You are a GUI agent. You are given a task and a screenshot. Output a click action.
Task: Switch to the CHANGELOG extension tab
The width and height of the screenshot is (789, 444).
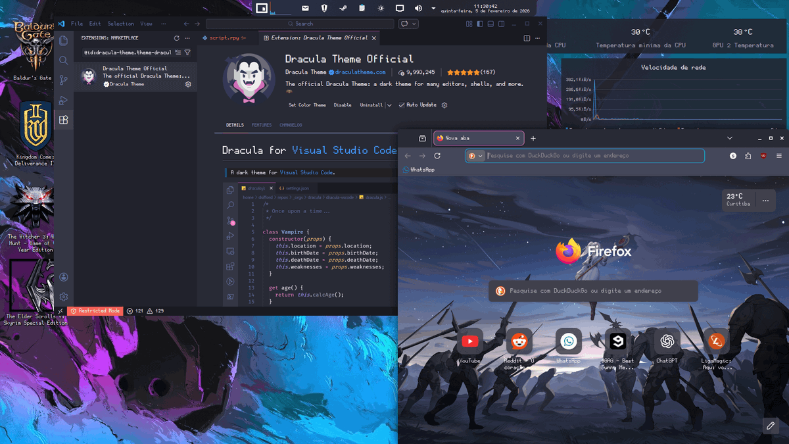click(x=291, y=125)
